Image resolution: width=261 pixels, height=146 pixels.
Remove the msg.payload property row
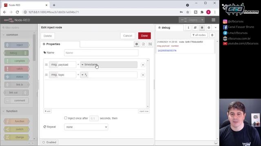click(x=143, y=65)
